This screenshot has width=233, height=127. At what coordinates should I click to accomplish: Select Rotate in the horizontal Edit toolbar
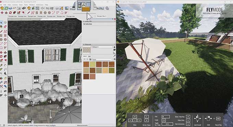tap(10, 13)
